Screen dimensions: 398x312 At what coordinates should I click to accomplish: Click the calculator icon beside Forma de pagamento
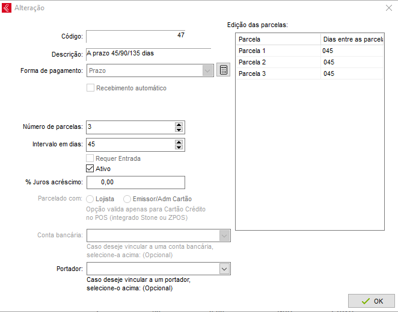click(x=223, y=70)
